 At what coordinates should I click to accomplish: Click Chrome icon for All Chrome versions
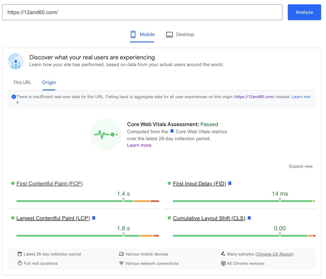[x=223, y=263]
